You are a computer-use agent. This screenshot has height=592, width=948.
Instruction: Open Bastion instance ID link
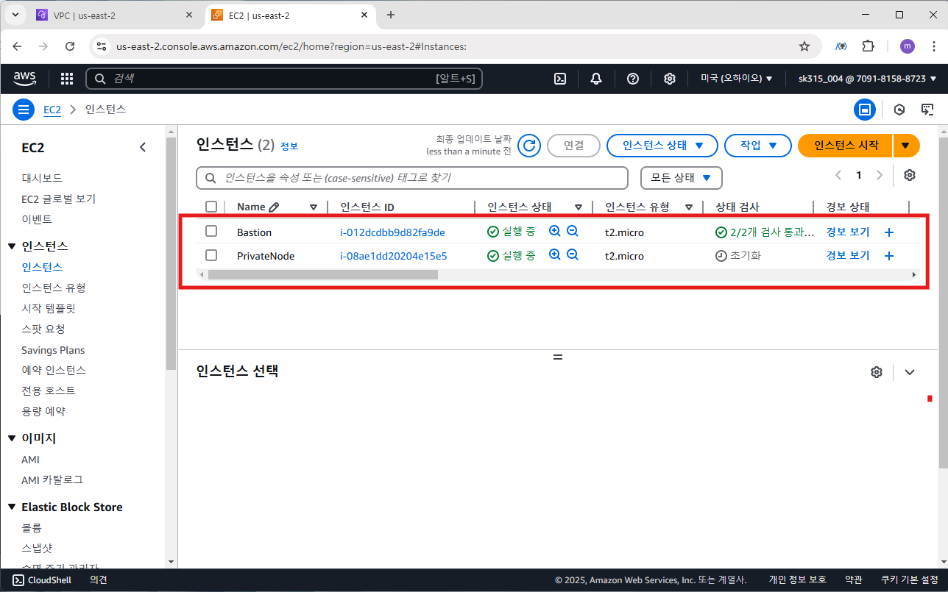[392, 232]
